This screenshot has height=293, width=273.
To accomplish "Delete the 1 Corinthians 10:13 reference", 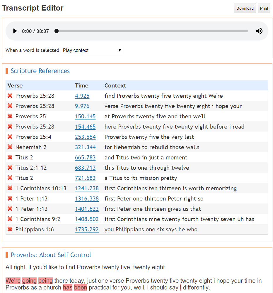I will (x=10, y=188).
